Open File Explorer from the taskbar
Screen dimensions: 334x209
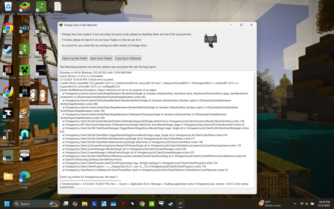coord(85,203)
